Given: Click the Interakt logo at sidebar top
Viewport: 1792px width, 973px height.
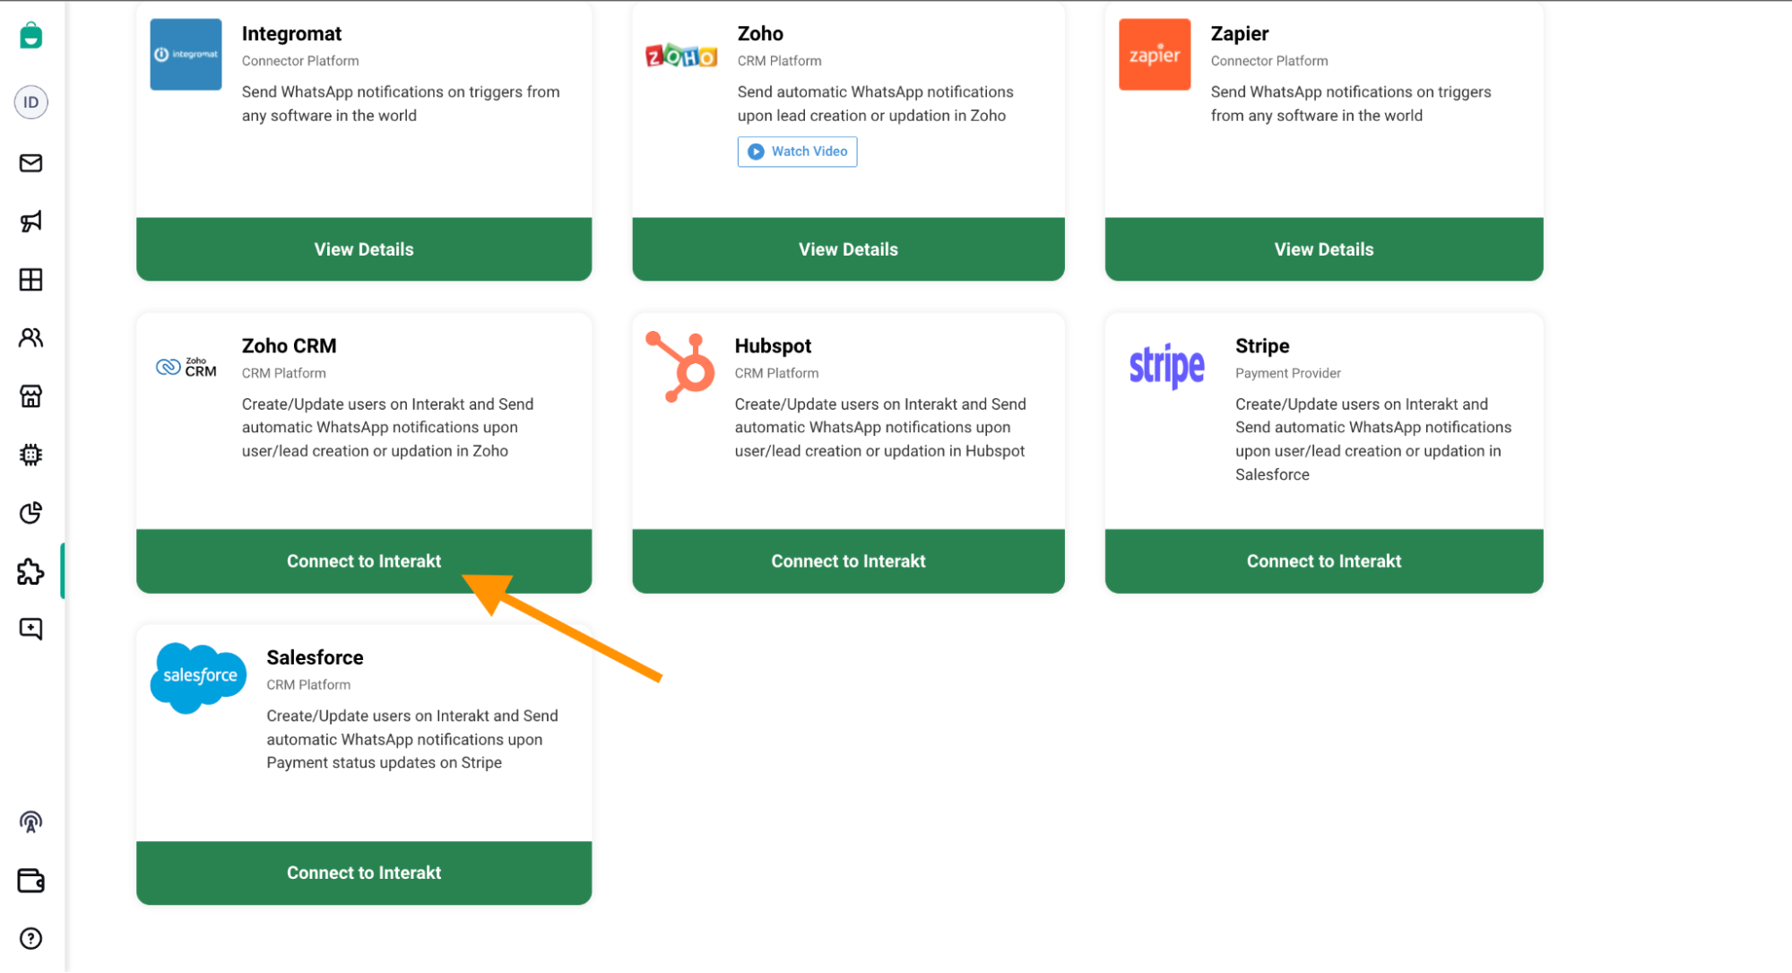Looking at the screenshot, I should 31,36.
